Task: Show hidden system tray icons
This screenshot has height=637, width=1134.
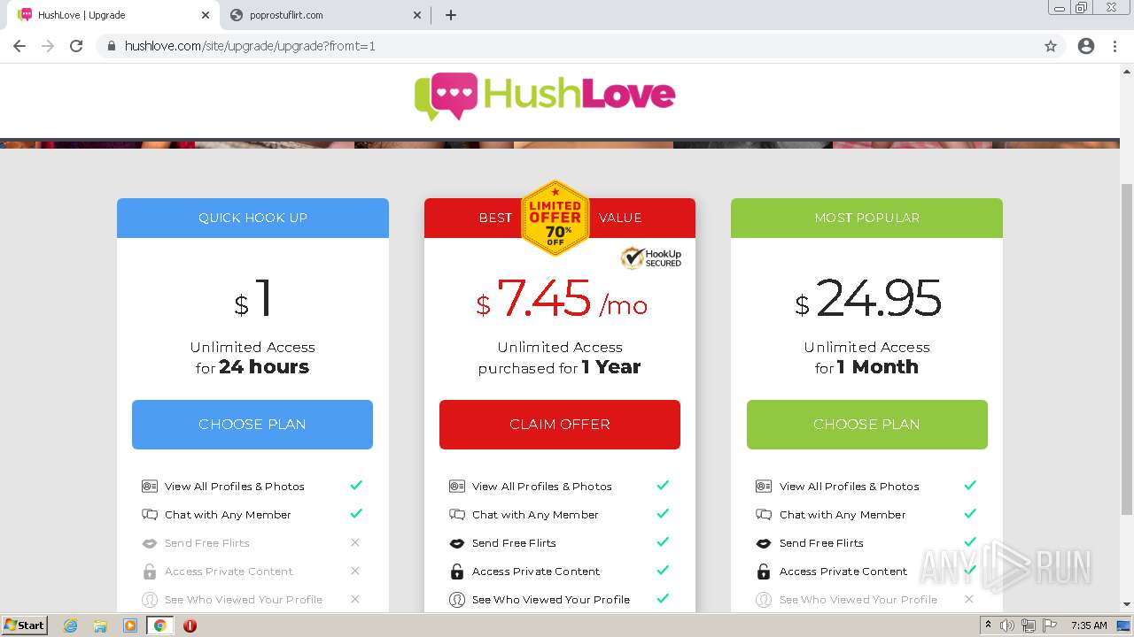Action: (988, 625)
